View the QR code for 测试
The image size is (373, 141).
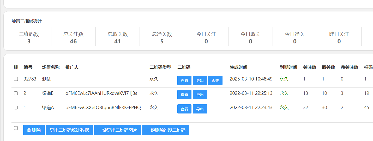tap(184, 80)
